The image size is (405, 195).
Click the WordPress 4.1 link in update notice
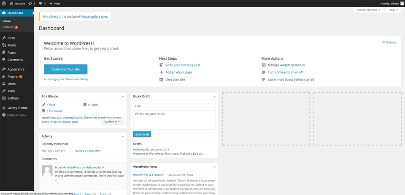[53, 16]
